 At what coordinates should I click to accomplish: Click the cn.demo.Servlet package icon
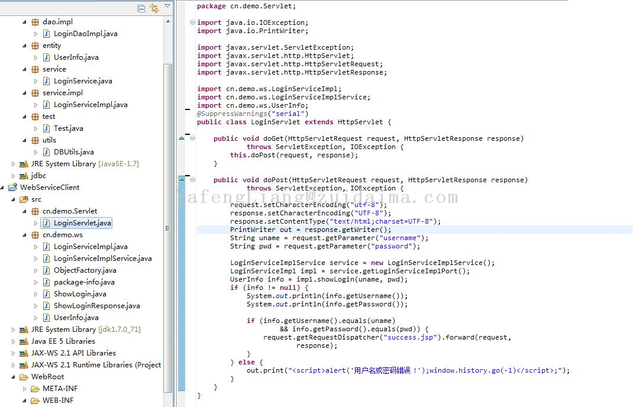pos(35,211)
